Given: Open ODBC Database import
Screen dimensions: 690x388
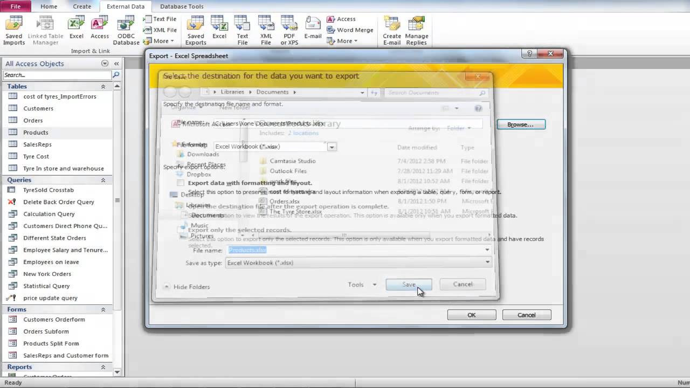Looking at the screenshot, I should (126, 30).
